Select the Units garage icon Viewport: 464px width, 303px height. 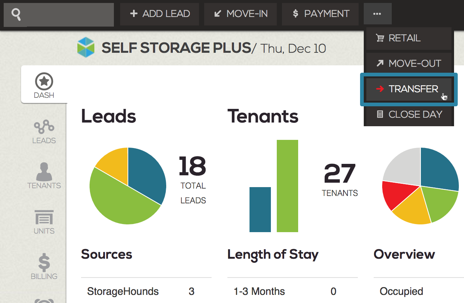click(x=44, y=217)
